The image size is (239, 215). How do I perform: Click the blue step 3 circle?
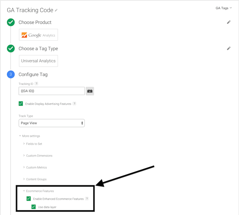click(x=11, y=75)
